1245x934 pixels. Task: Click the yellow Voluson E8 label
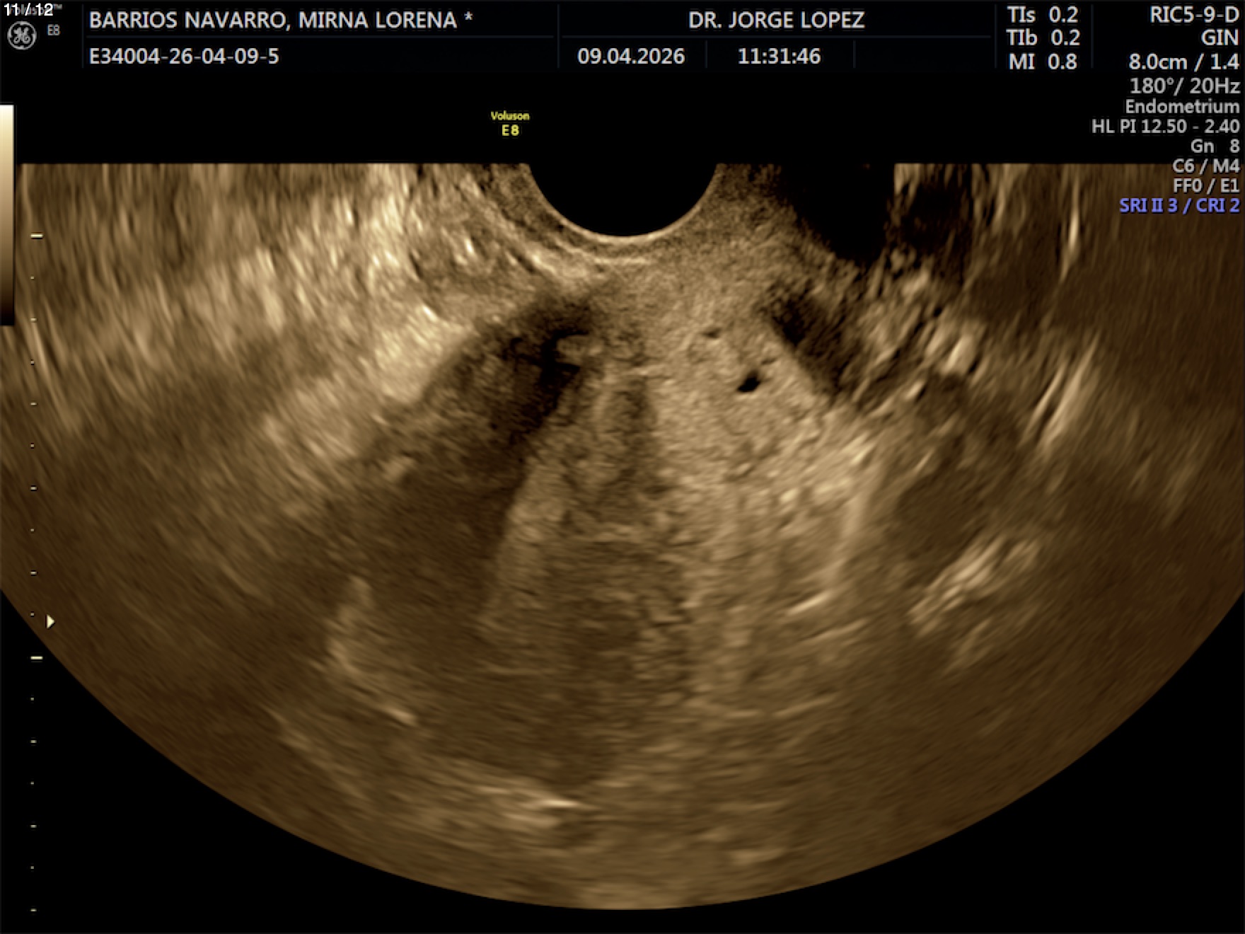[x=510, y=123]
